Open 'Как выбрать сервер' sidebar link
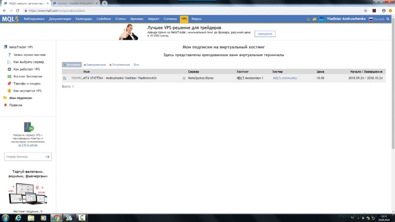This screenshot has height=222, width=395. pos(29,62)
